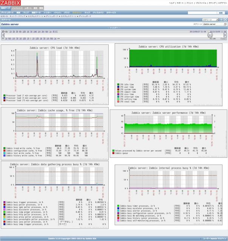228x241 pixels.
Task: Go to スクリーン submenu item
Action: (x=77, y=12)
